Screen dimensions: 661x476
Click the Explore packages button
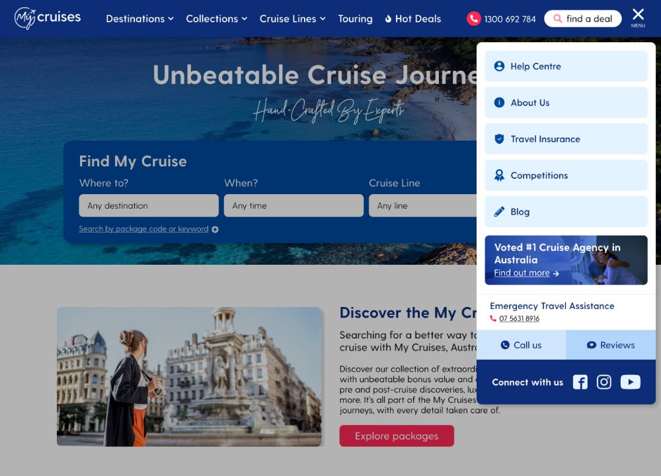[397, 436]
